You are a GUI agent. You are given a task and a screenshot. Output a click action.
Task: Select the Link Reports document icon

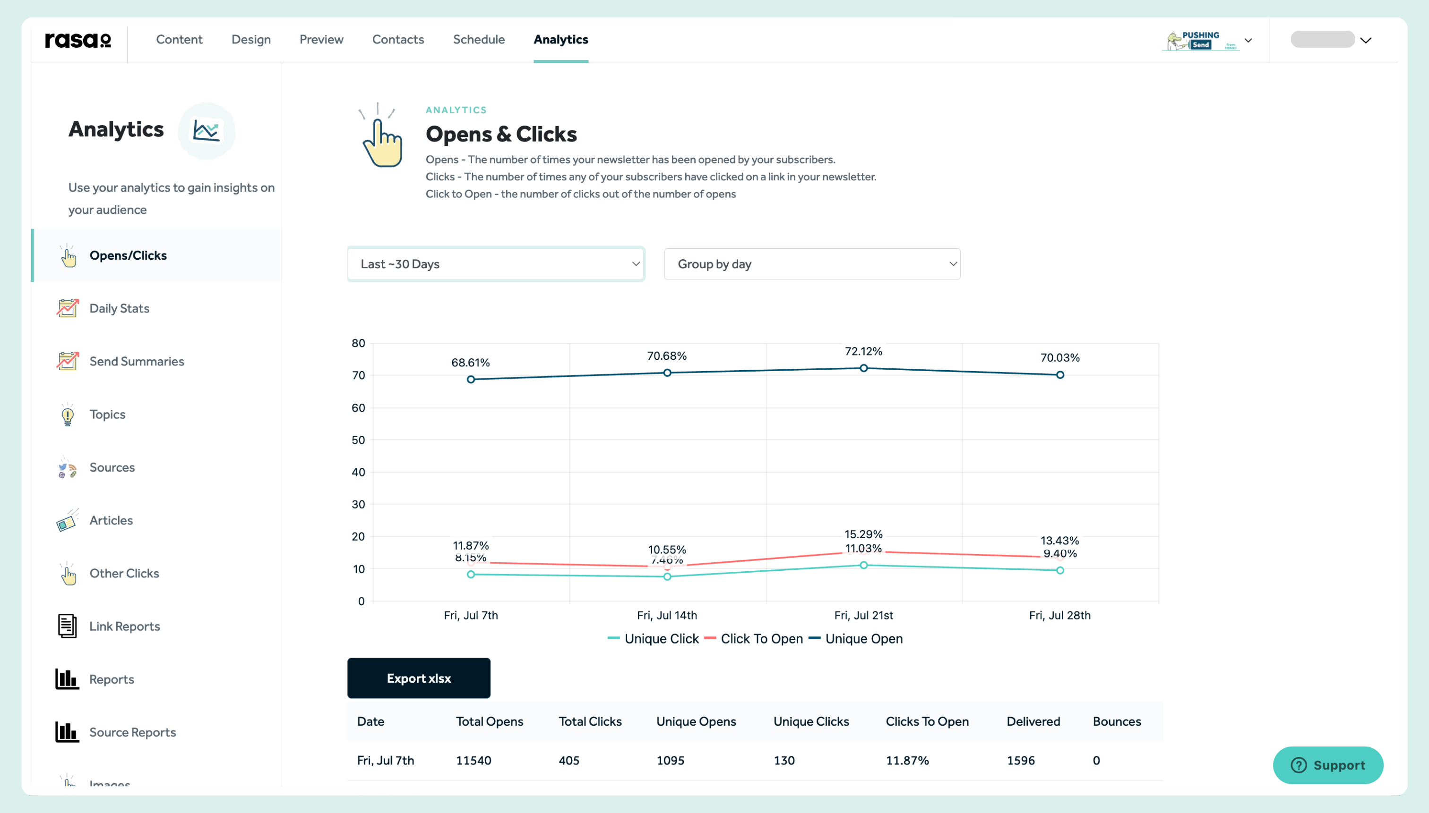click(x=67, y=626)
